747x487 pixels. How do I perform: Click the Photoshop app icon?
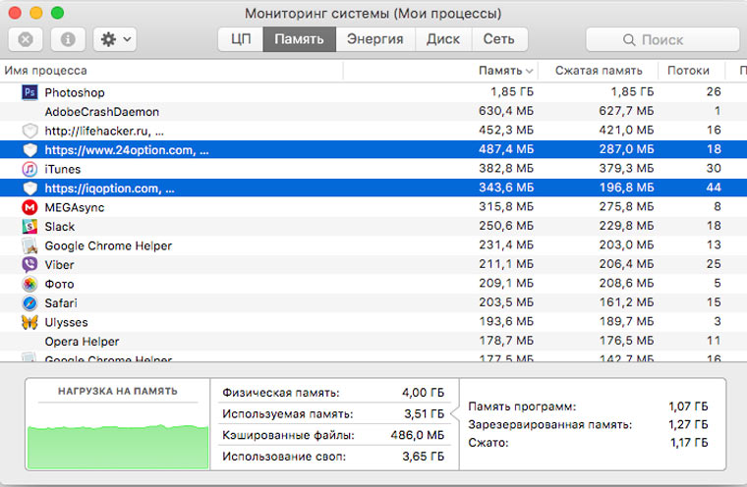point(29,92)
